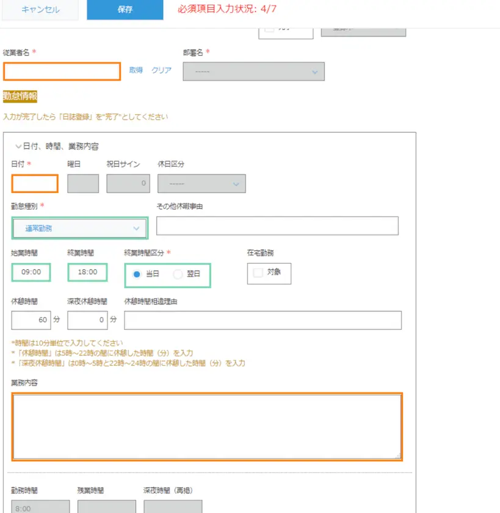Collapse the 日付、時間、業務内容 section
500x513 pixels.
18,147
